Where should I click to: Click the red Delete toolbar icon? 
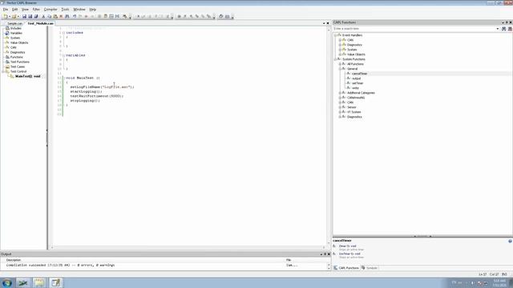point(61,16)
